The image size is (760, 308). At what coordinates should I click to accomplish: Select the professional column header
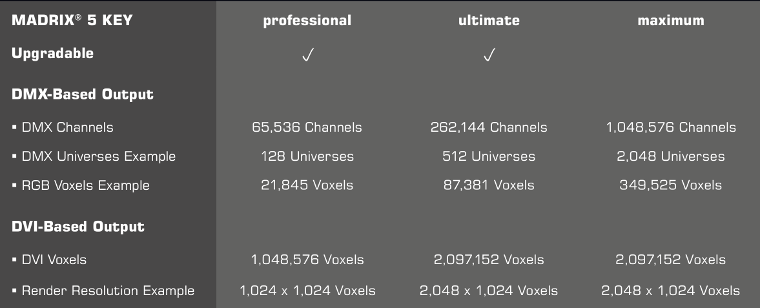307,21
